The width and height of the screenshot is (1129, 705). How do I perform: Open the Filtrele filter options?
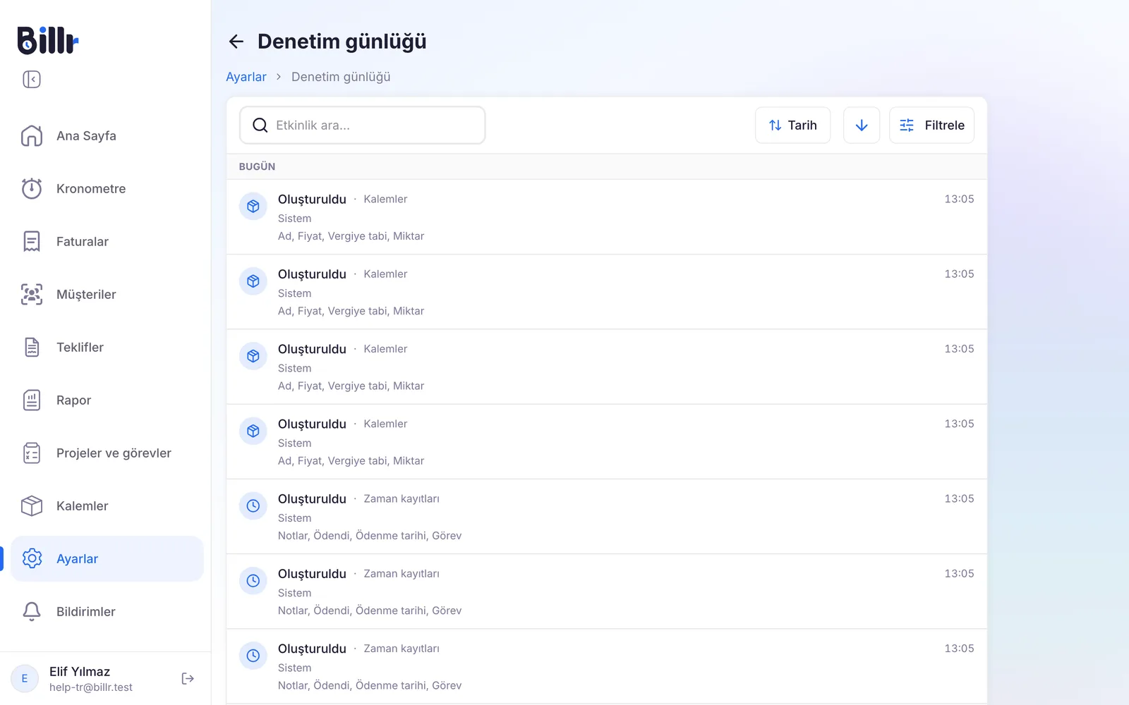click(931, 125)
